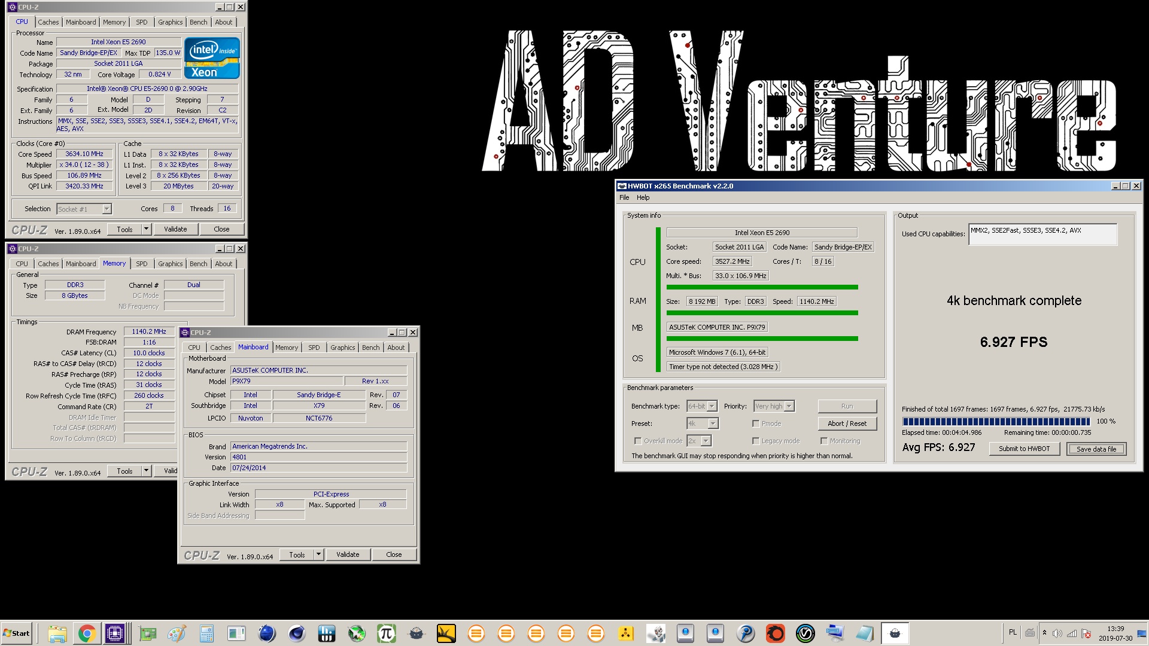The image size is (1149, 646).
Task: Launch the blue P PerformanceTest taskbar icon
Action: [746, 633]
